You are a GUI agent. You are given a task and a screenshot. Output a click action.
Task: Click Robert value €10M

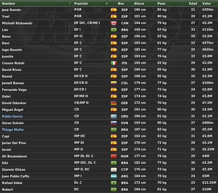tap(207, 189)
